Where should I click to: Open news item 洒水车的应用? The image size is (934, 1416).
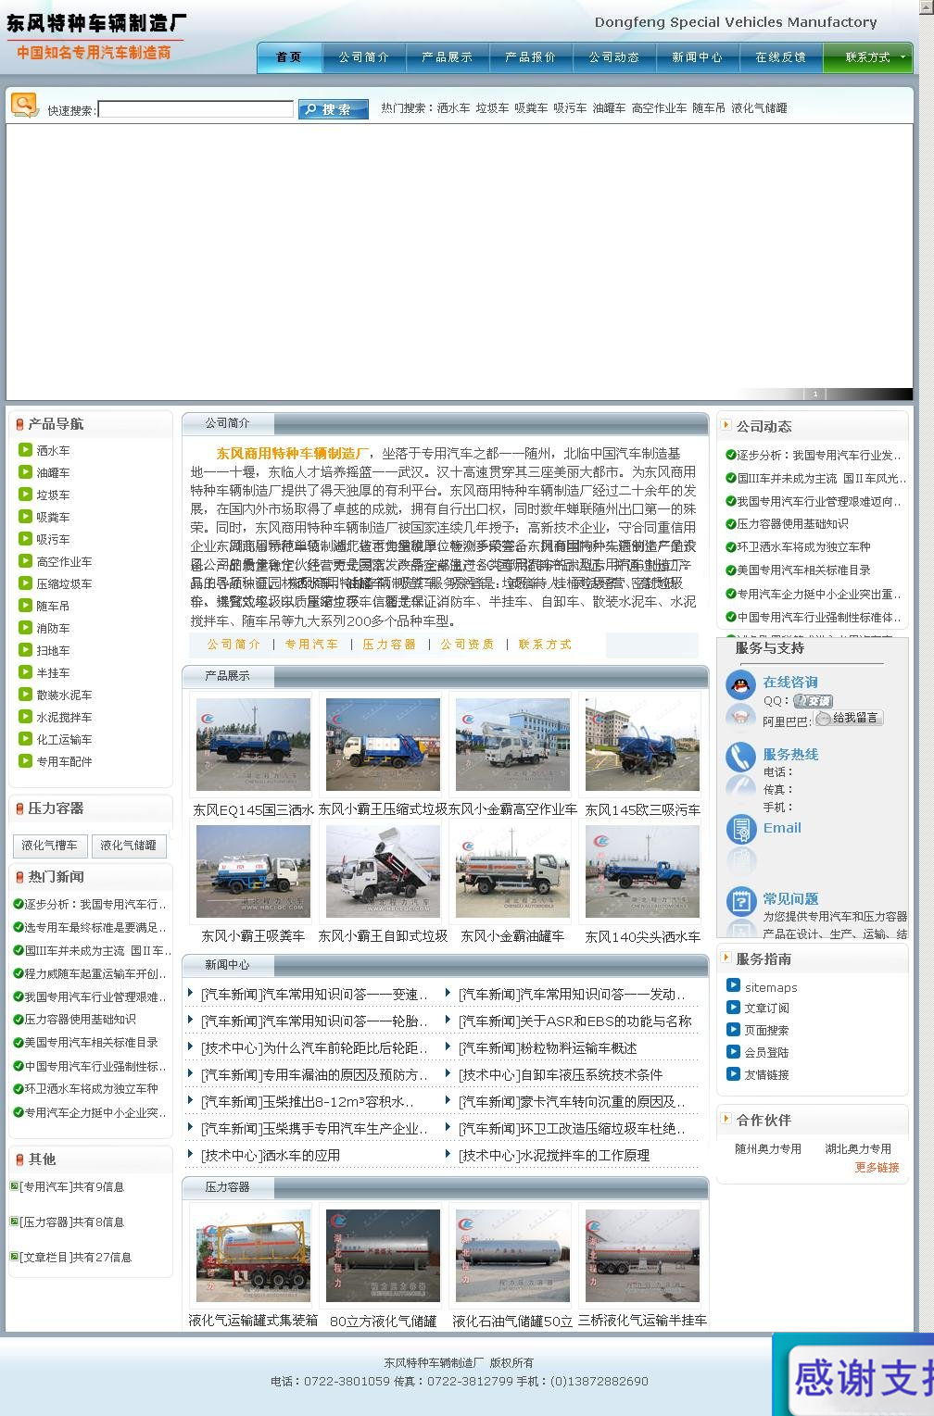271,1156
